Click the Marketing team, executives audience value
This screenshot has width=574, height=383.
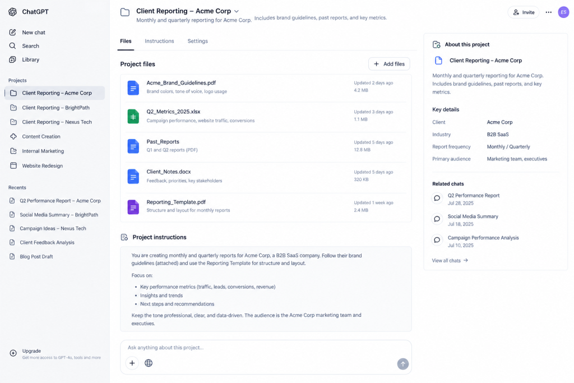(517, 159)
